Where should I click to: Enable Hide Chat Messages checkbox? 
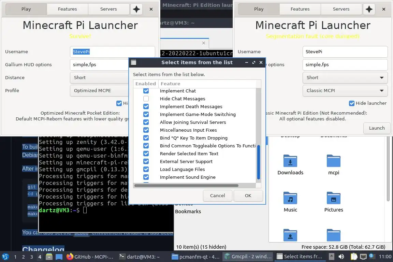(x=146, y=99)
